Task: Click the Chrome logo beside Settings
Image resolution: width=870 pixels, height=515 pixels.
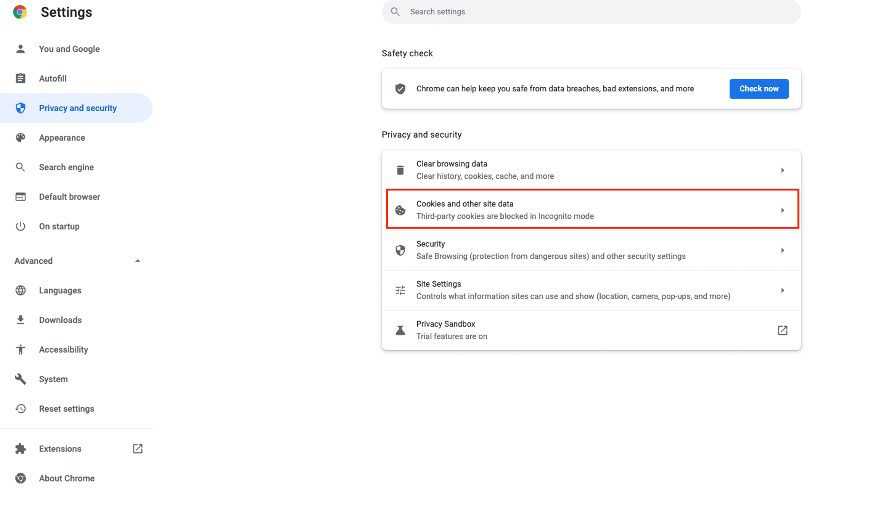Action: (x=20, y=12)
